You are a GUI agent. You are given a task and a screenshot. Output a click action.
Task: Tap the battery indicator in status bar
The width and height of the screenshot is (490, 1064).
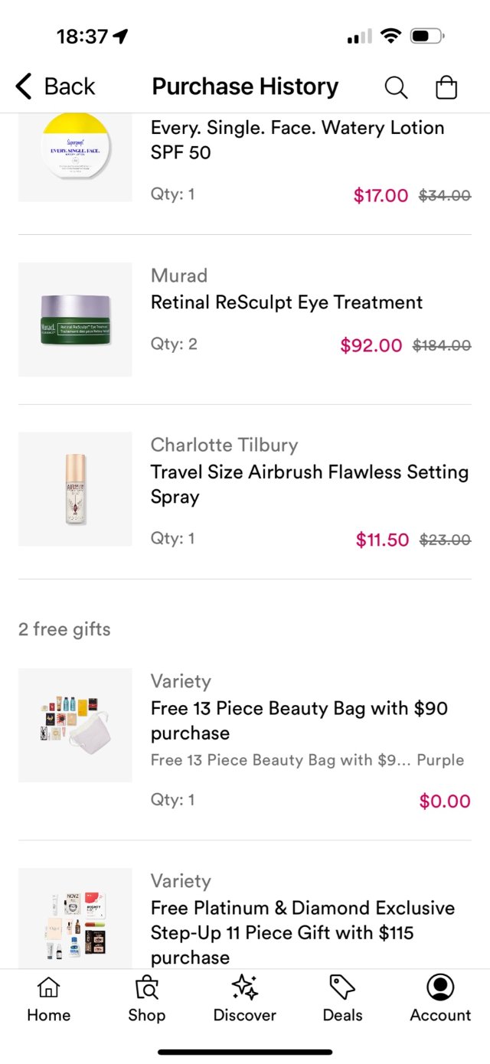point(426,35)
